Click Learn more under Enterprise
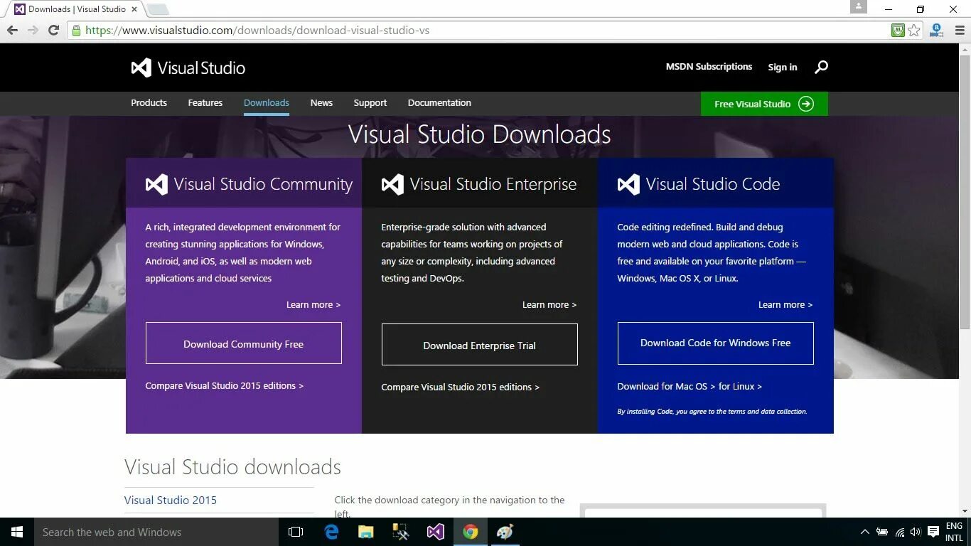 click(x=549, y=304)
